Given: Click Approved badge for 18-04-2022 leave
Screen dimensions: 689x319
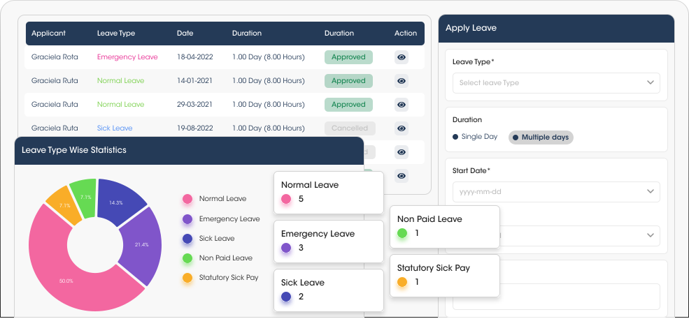Looking at the screenshot, I should [348, 57].
